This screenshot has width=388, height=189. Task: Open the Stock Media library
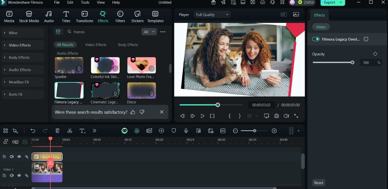tap(29, 17)
